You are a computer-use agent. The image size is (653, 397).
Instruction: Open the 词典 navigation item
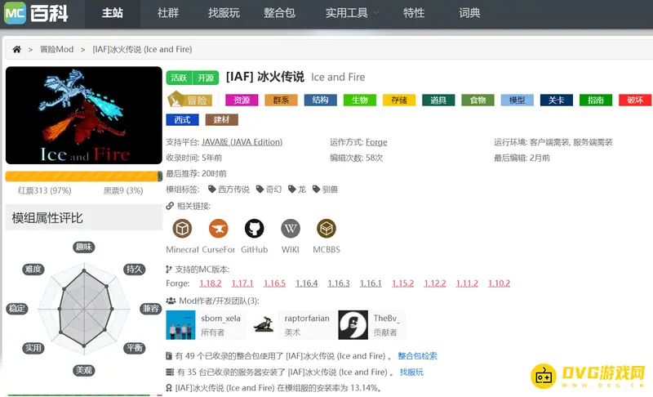coord(469,13)
